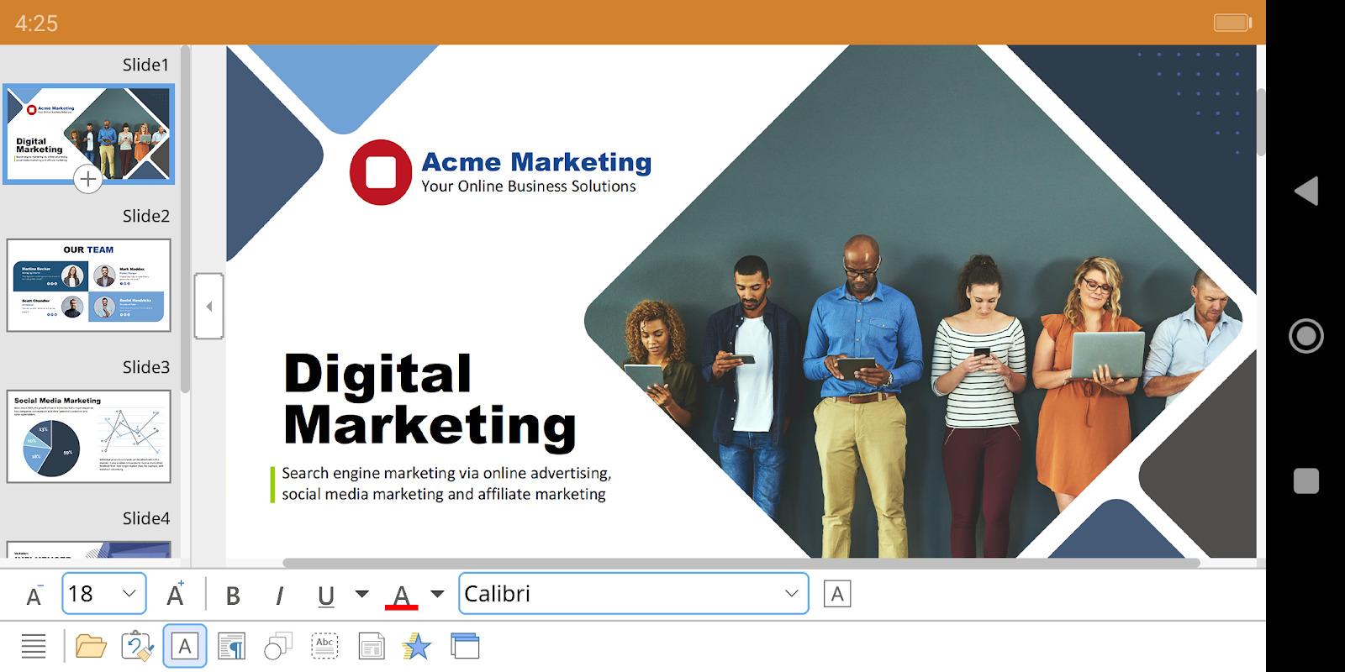Open the file folder icon
This screenshot has height=672, width=1345.
(x=91, y=646)
